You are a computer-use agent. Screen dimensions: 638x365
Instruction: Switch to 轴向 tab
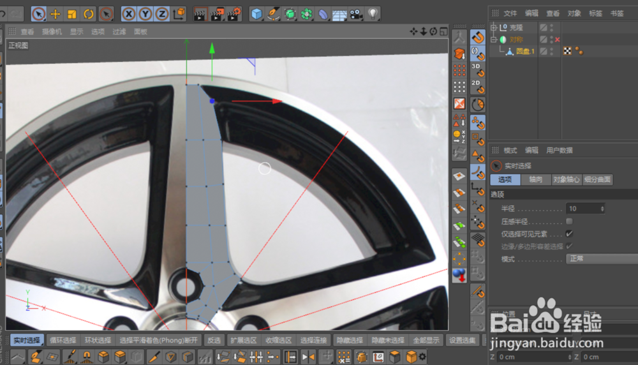point(535,179)
